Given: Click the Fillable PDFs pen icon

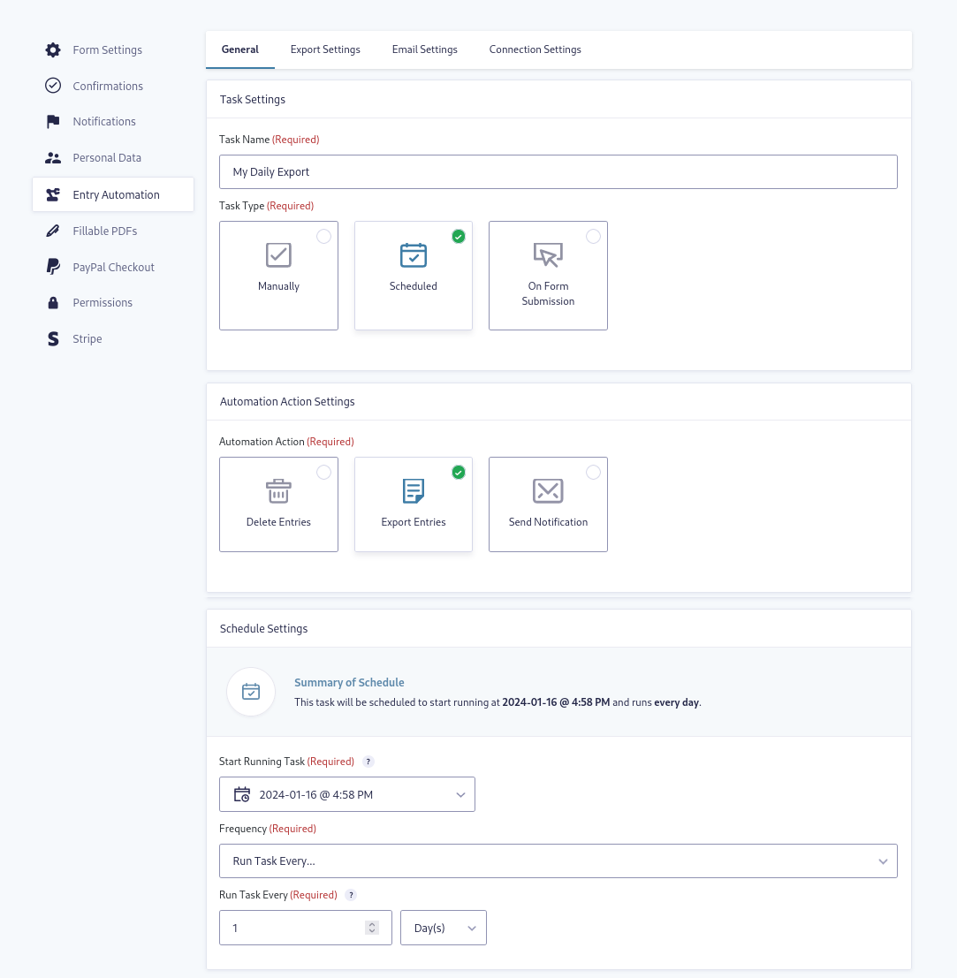Looking at the screenshot, I should (53, 231).
